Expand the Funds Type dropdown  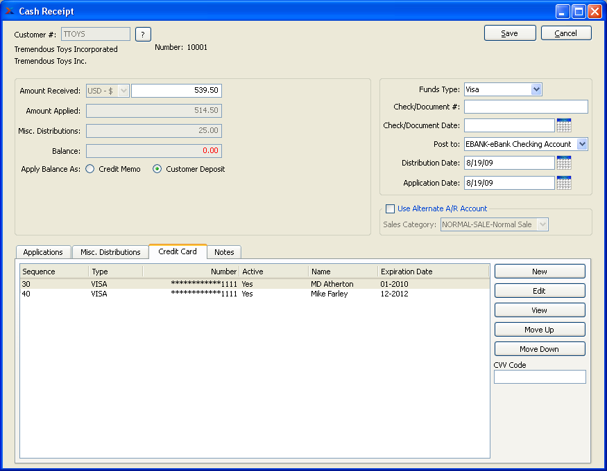(536, 89)
